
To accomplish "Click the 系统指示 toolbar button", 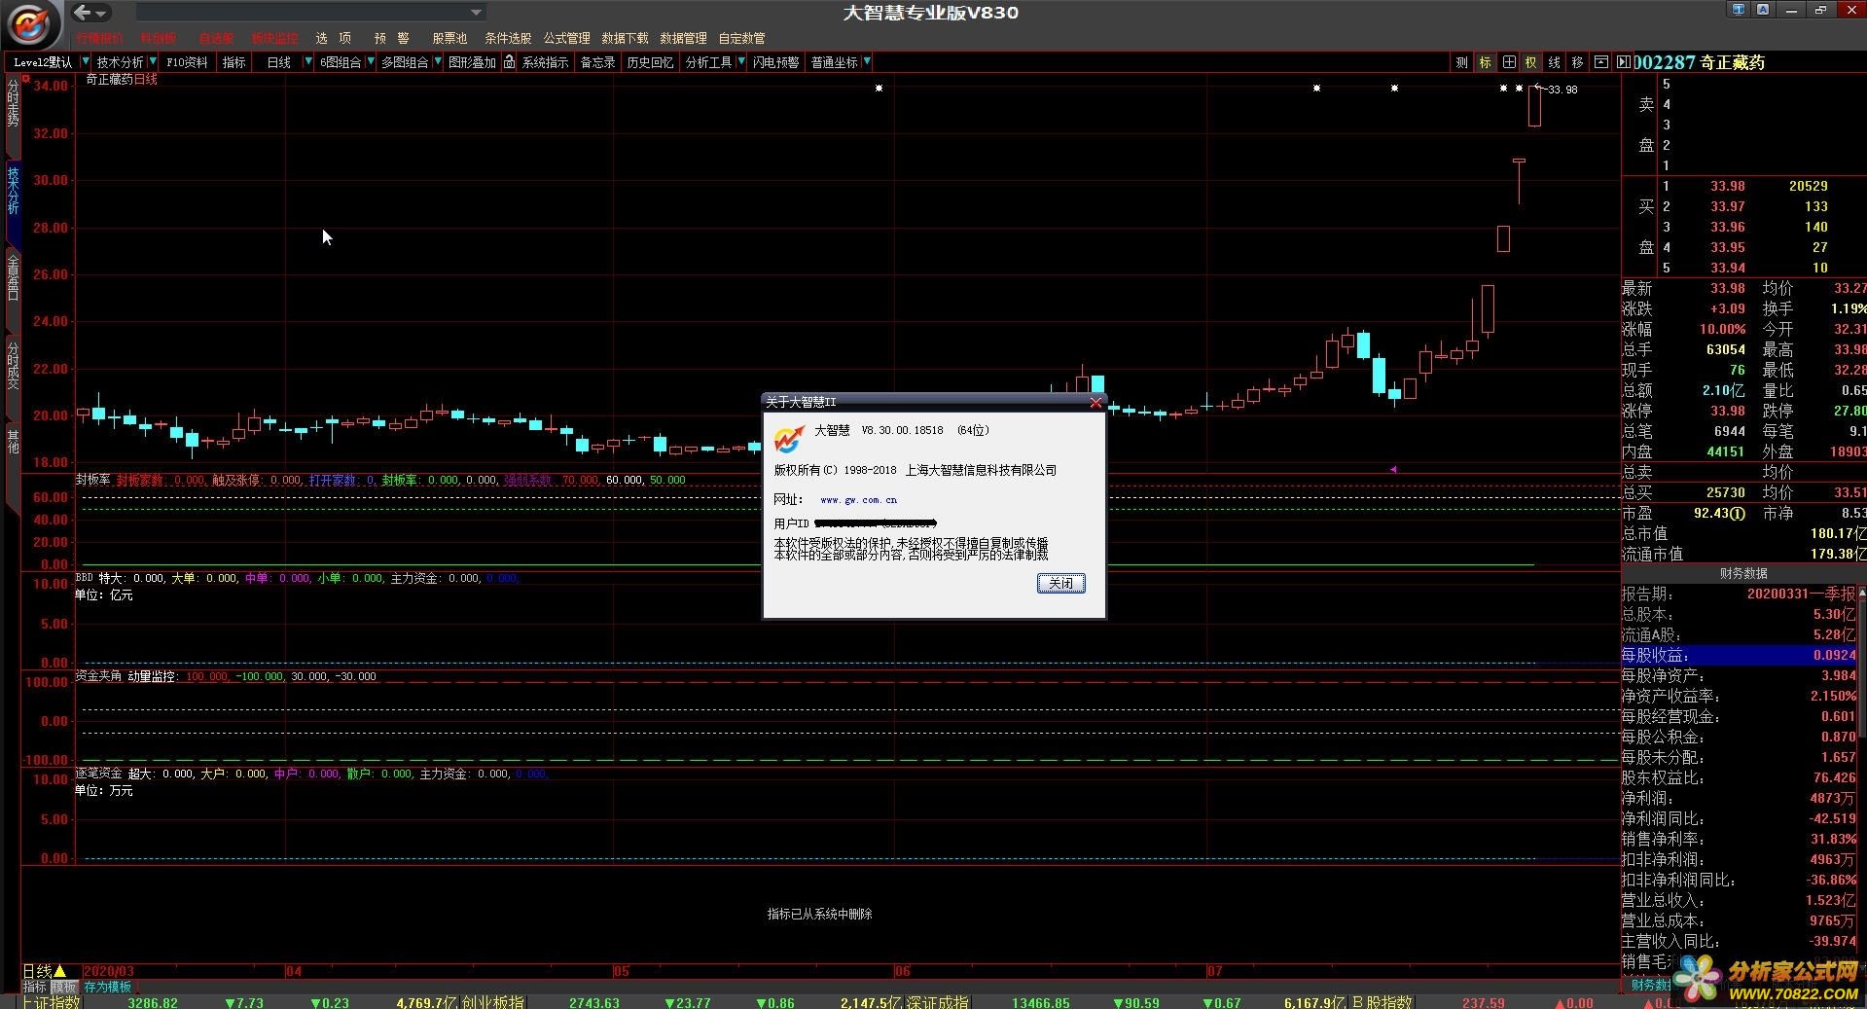I will pos(546,62).
